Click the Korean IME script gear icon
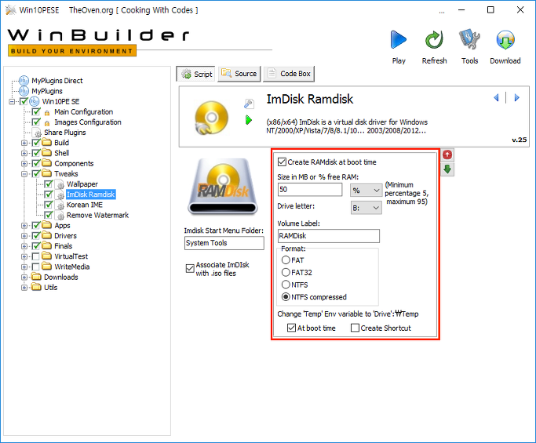Image resolution: width=536 pixels, height=443 pixels. click(x=60, y=205)
